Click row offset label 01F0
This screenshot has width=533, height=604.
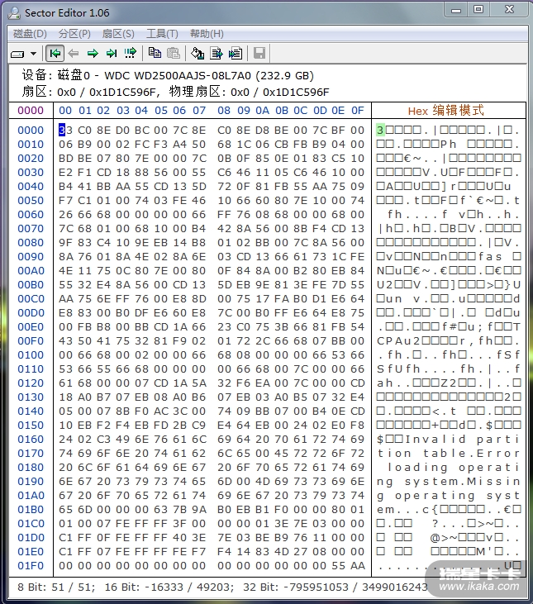(x=31, y=566)
